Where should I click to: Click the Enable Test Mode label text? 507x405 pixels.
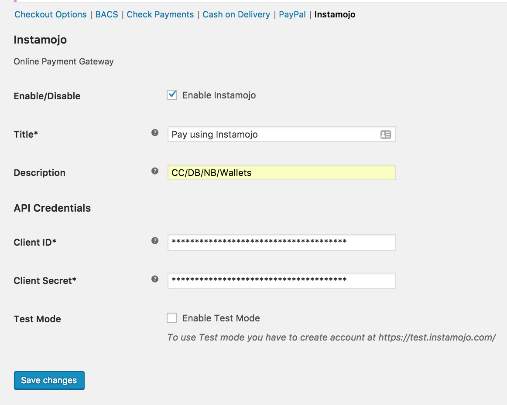[221, 318]
